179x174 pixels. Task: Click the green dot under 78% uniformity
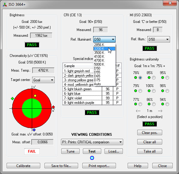click(135, 78)
